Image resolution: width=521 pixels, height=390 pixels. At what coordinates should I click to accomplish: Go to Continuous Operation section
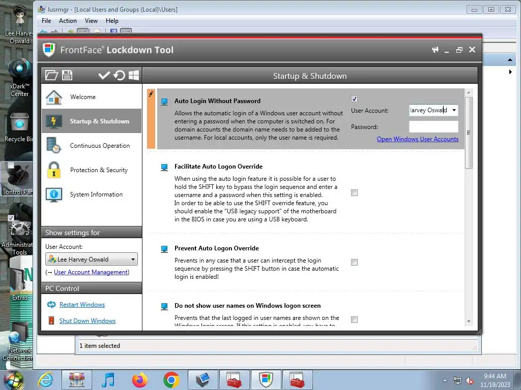(92, 146)
